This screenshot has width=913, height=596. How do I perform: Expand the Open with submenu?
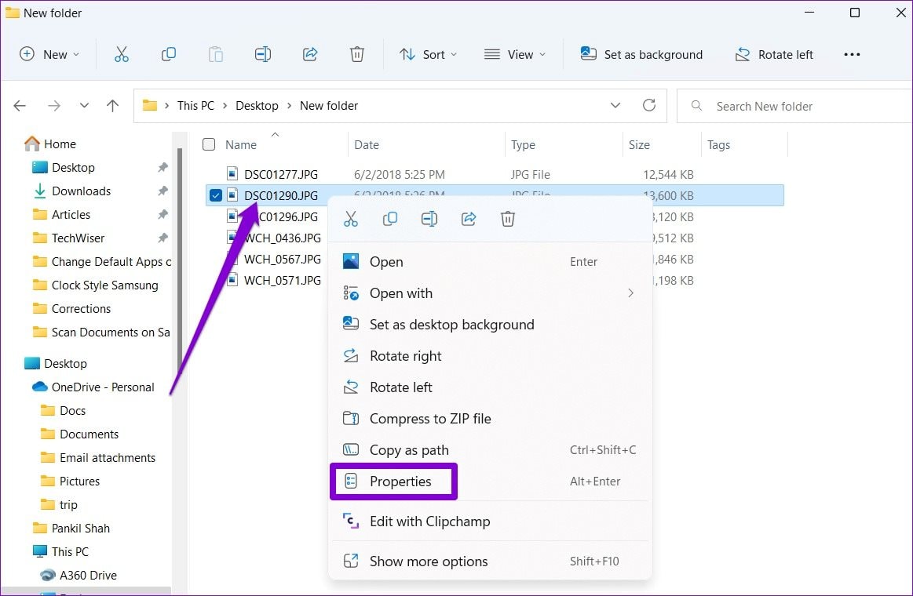[630, 293]
